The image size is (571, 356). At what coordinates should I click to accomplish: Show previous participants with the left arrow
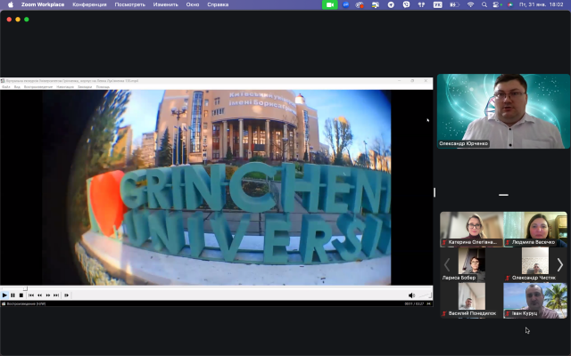point(447,264)
